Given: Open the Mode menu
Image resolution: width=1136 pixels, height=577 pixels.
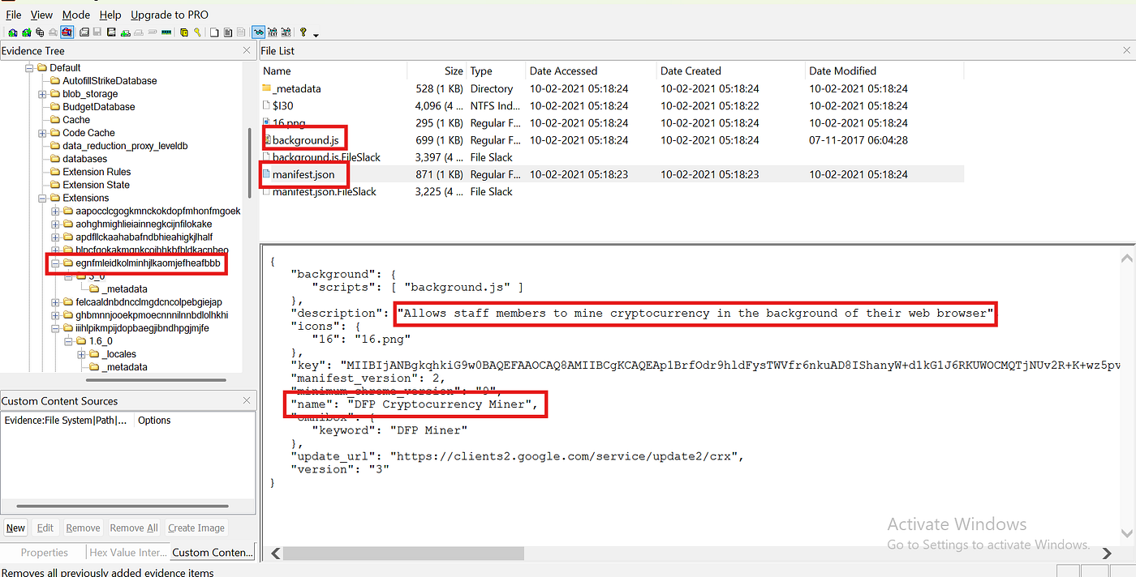Looking at the screenshot, I should [x=76, y=15].
